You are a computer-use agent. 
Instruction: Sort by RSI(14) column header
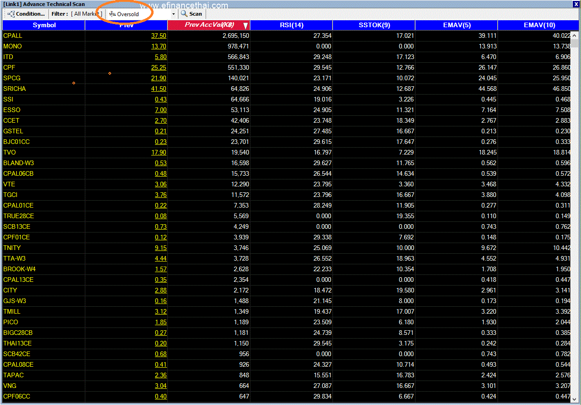click(291, 25)
